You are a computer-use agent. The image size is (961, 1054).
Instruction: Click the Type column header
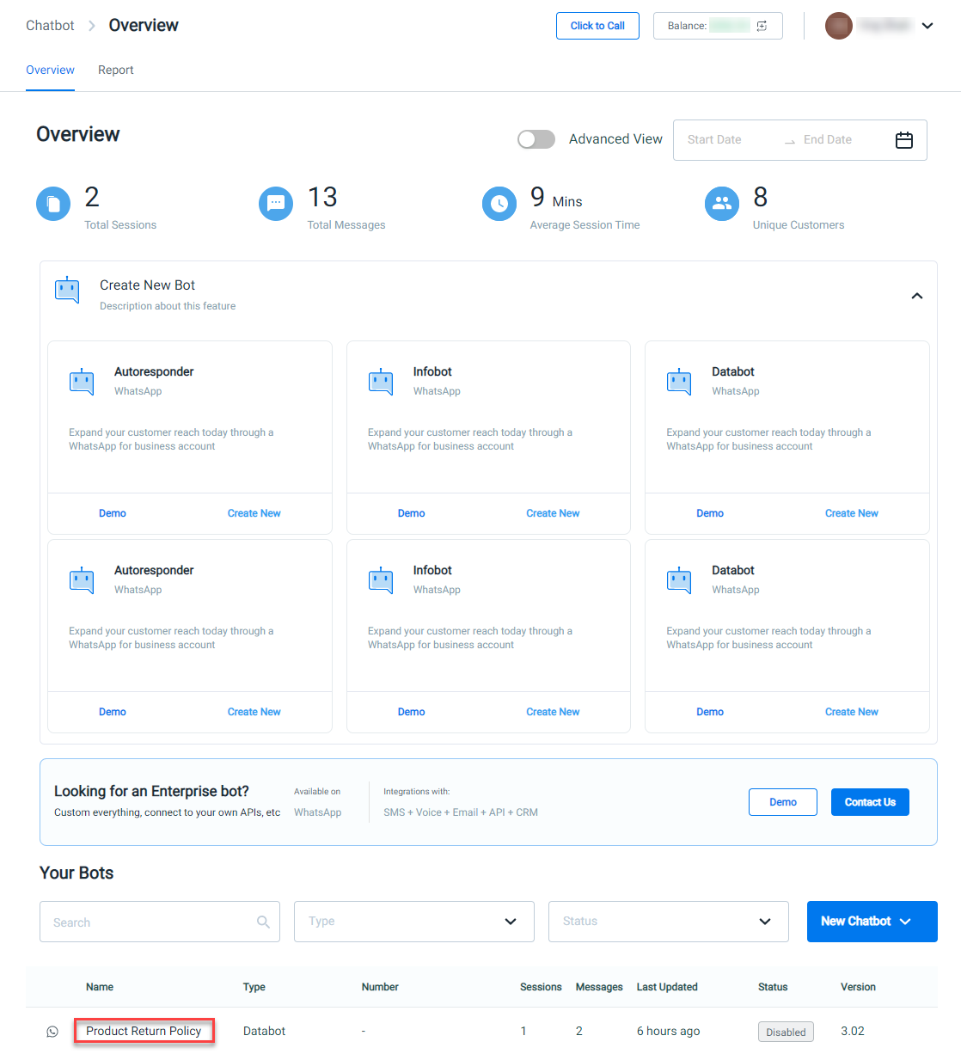[x=254, y=987]
